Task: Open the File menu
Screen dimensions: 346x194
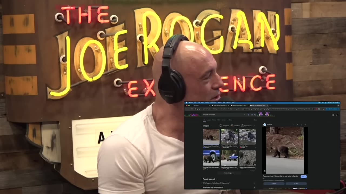Action: point(195,103)
